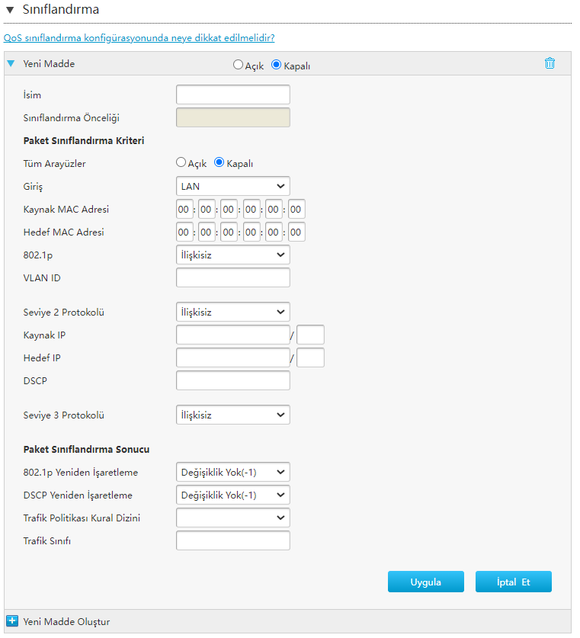Screen dimensions: 580x638
Task: Delete the Yeni Madde entry with trash icon
Action: (550, 63)
